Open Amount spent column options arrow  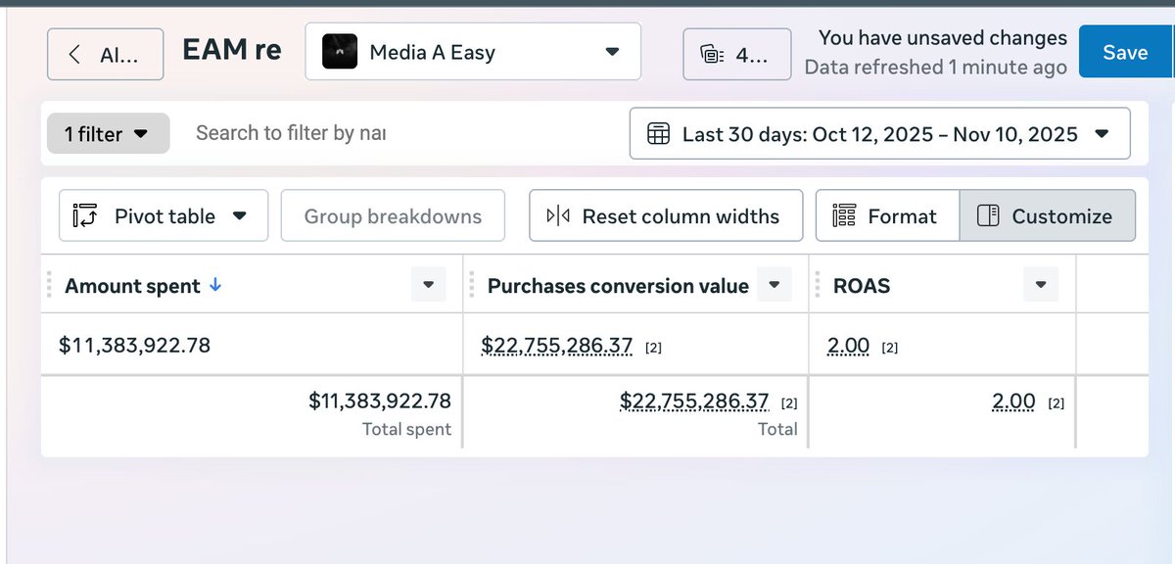pyautogui.click(x=428, y=286)
